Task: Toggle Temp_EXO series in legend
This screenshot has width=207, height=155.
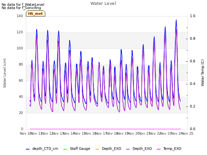Action: click(169, 149)
